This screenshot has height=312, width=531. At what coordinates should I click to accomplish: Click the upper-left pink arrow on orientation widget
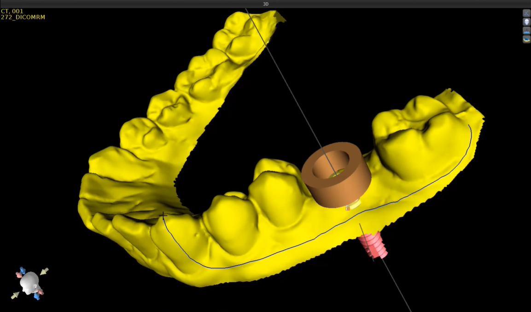click(19, 275)
